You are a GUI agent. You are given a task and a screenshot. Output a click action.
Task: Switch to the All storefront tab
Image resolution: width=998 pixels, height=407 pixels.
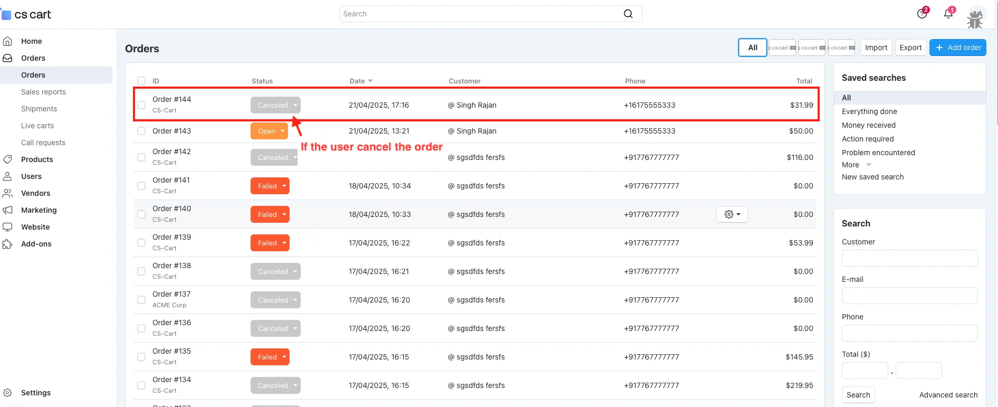pos(752,48)
